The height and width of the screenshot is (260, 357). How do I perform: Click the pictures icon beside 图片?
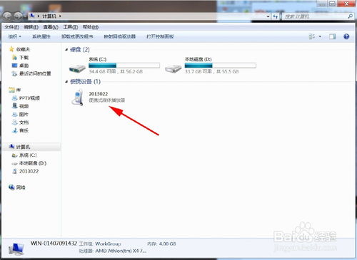coord(15,114)
